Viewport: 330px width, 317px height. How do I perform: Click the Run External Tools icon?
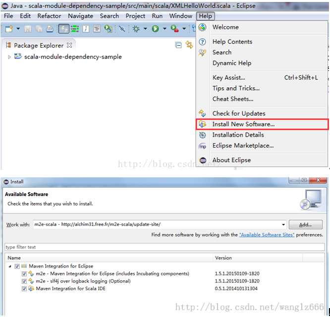coord(174,29)
